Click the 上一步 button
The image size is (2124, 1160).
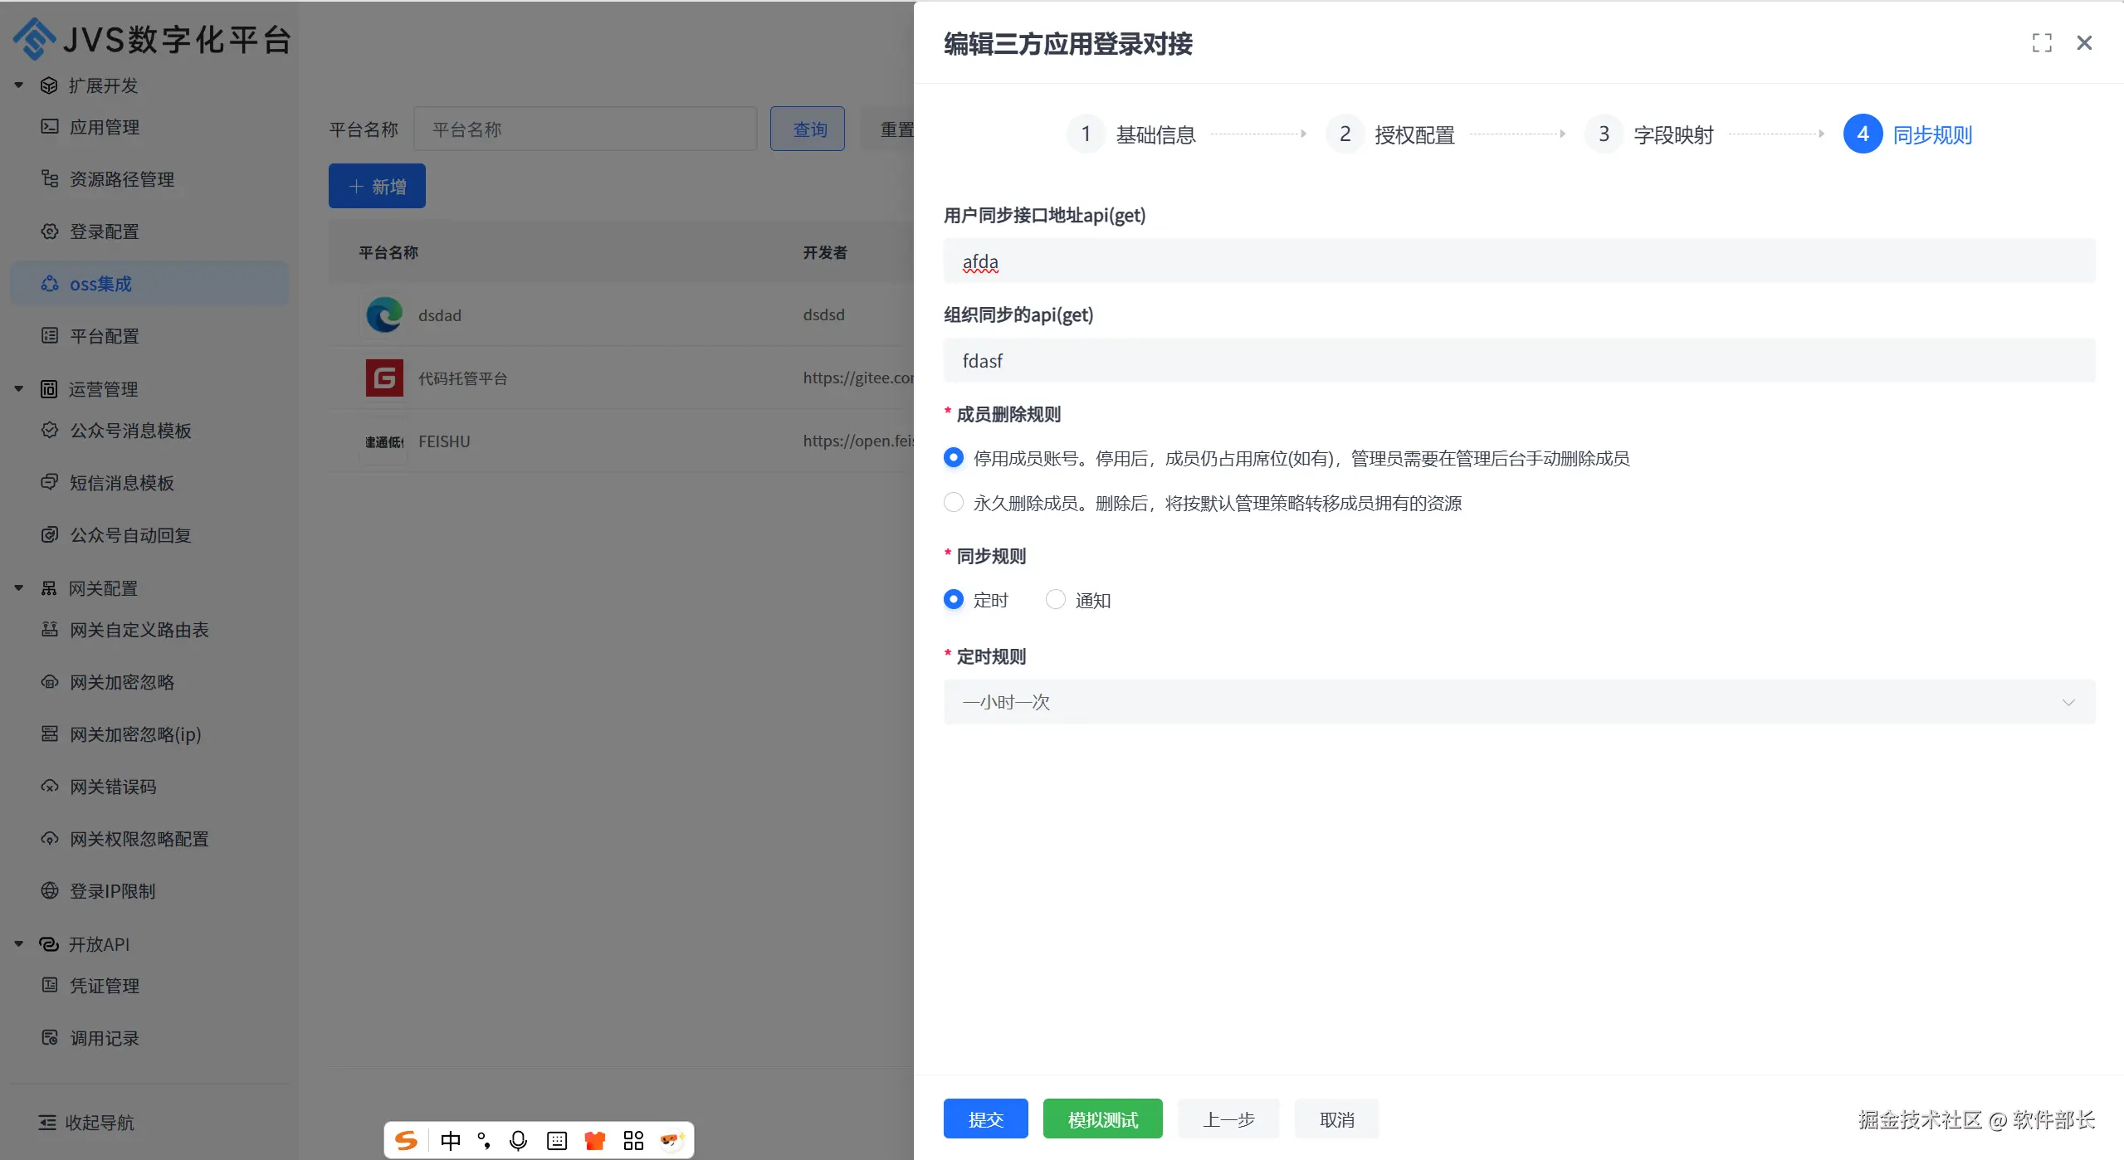click(x=1228, y=1119)
